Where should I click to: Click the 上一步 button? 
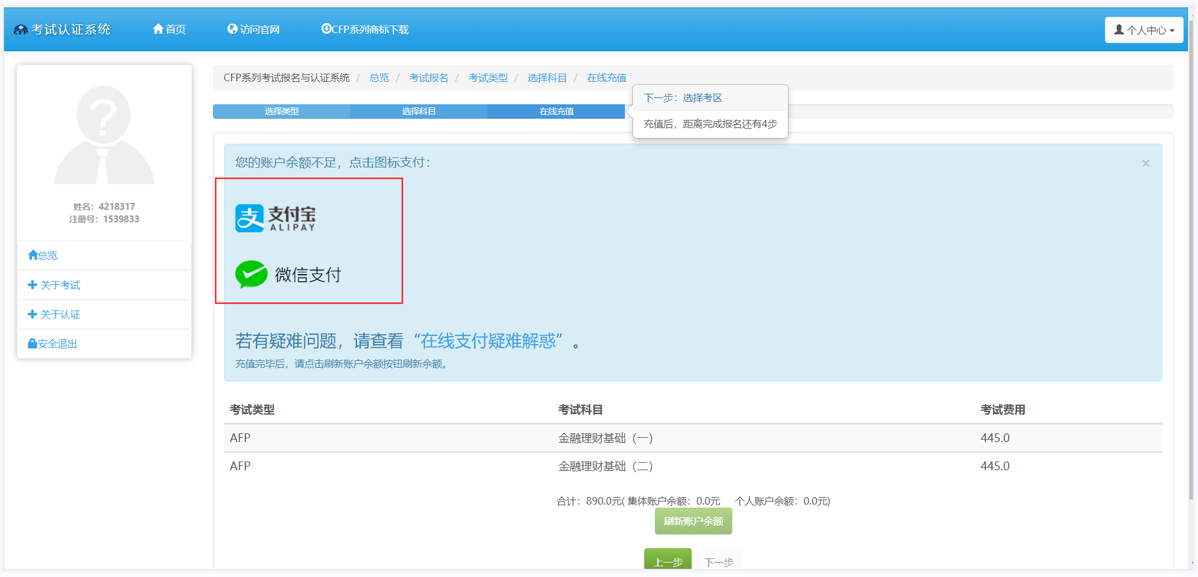[668, 560]
